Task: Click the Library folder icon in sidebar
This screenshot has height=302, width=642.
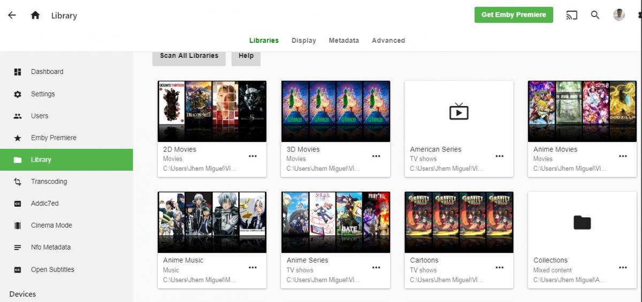Action: tap(18, 160)
